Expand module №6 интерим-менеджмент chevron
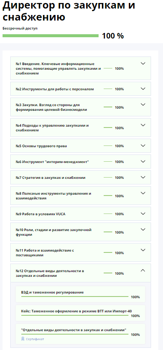 143,161
